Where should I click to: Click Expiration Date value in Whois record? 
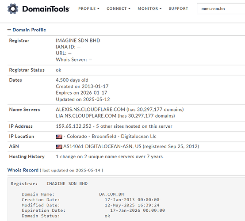pyautogui.click(x=138, y=210)
